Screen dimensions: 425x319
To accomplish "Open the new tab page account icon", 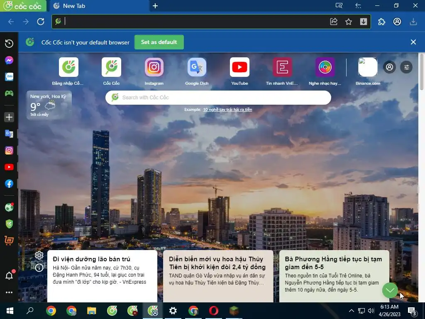I will click(389, 67).
